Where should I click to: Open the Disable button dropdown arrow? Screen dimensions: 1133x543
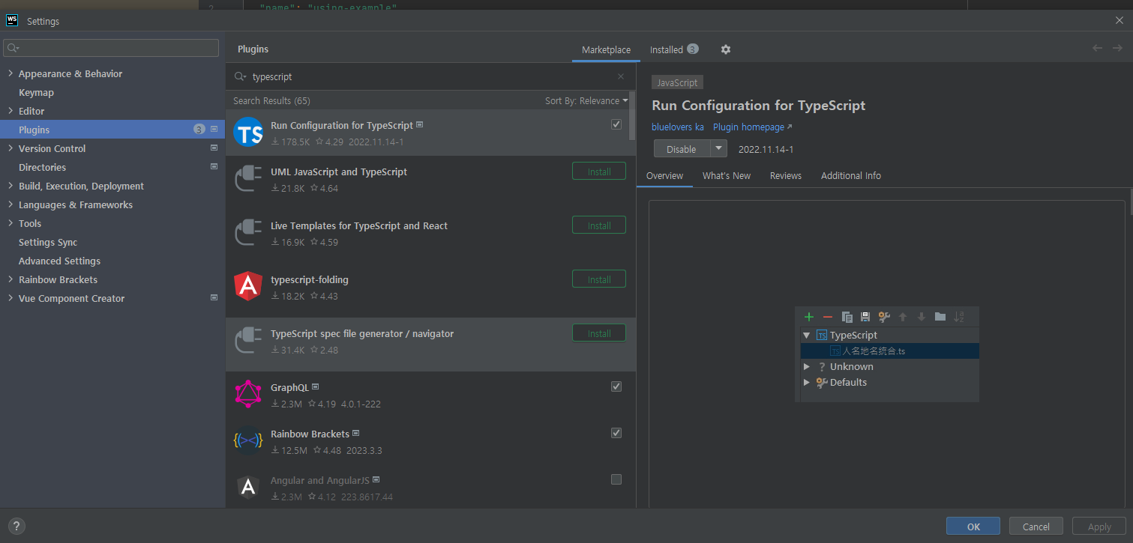click(x=719, y=148)
